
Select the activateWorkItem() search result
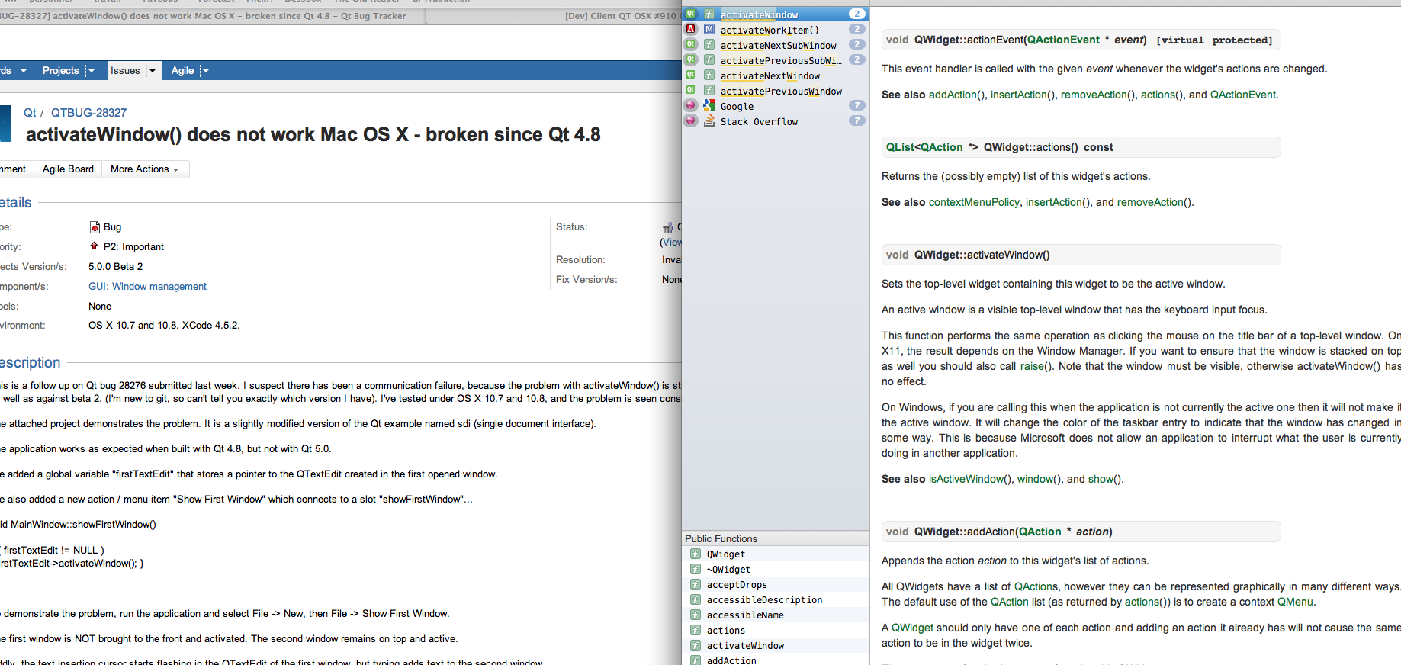click(x=776, y=30)
